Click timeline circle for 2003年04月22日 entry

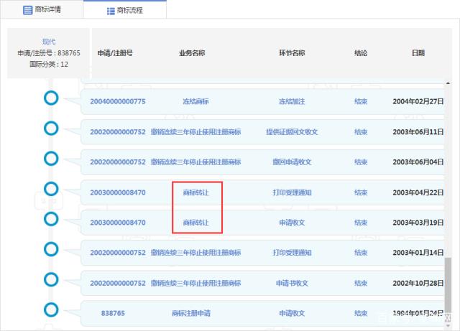(x=51, y=189)
